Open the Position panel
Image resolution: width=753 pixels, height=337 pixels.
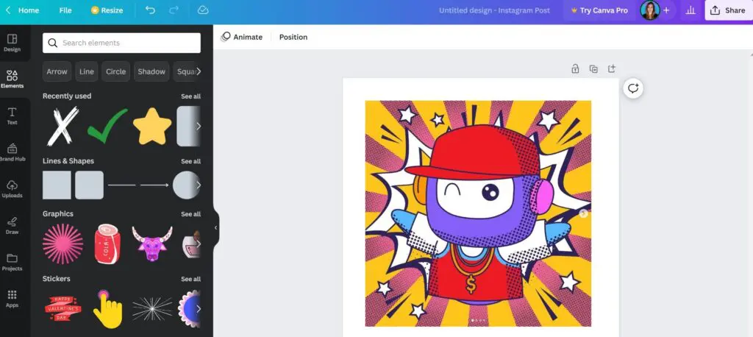[293, 37]
